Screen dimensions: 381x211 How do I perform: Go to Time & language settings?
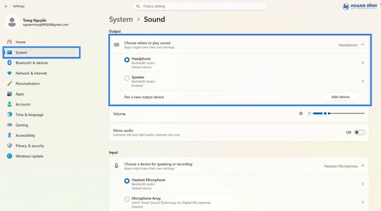(x=29, y=115)
